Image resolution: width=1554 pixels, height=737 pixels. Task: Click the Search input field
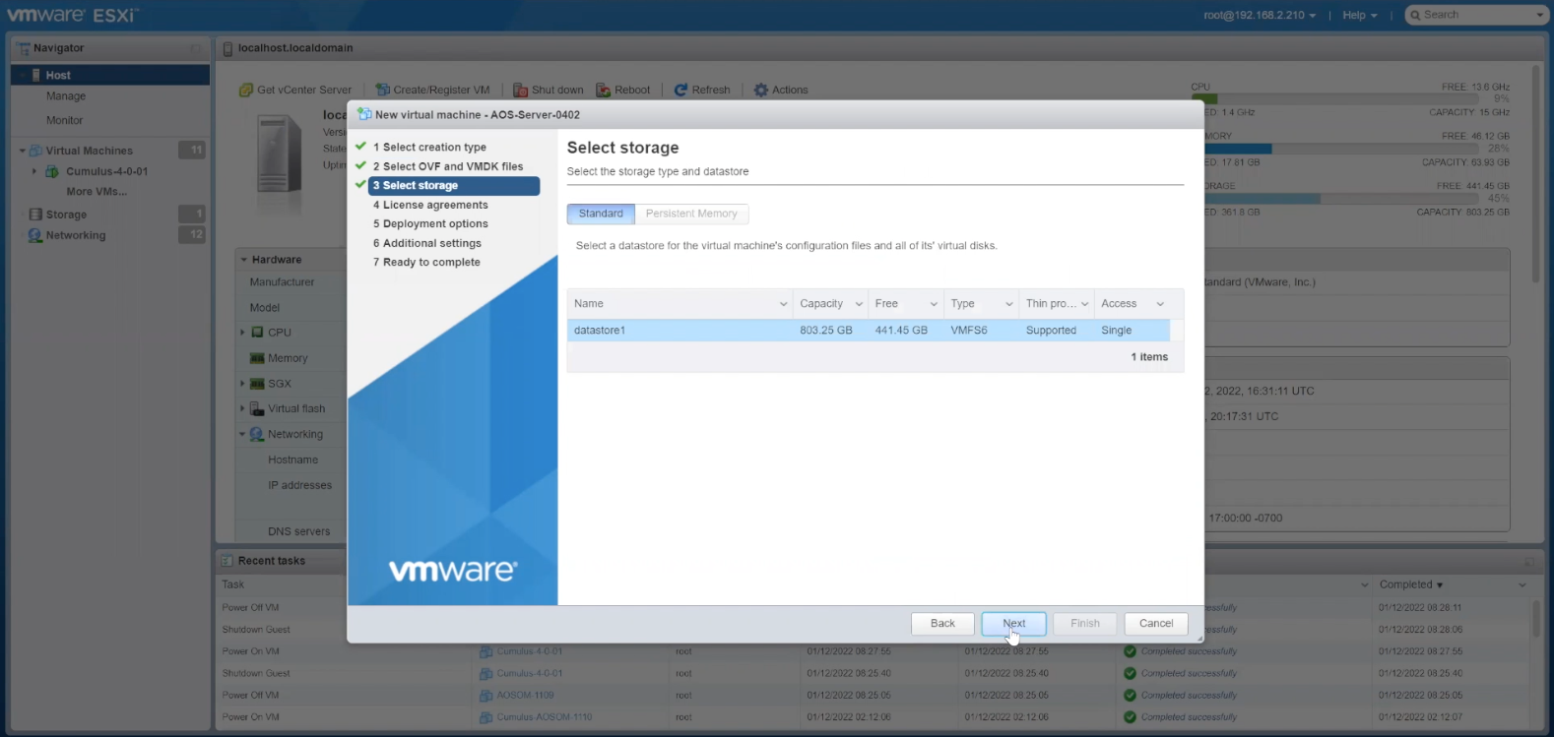click(1478, 15)
